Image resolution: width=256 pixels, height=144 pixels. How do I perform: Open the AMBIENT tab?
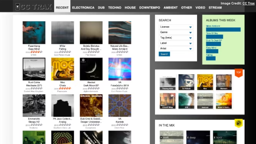pos(170,8)
